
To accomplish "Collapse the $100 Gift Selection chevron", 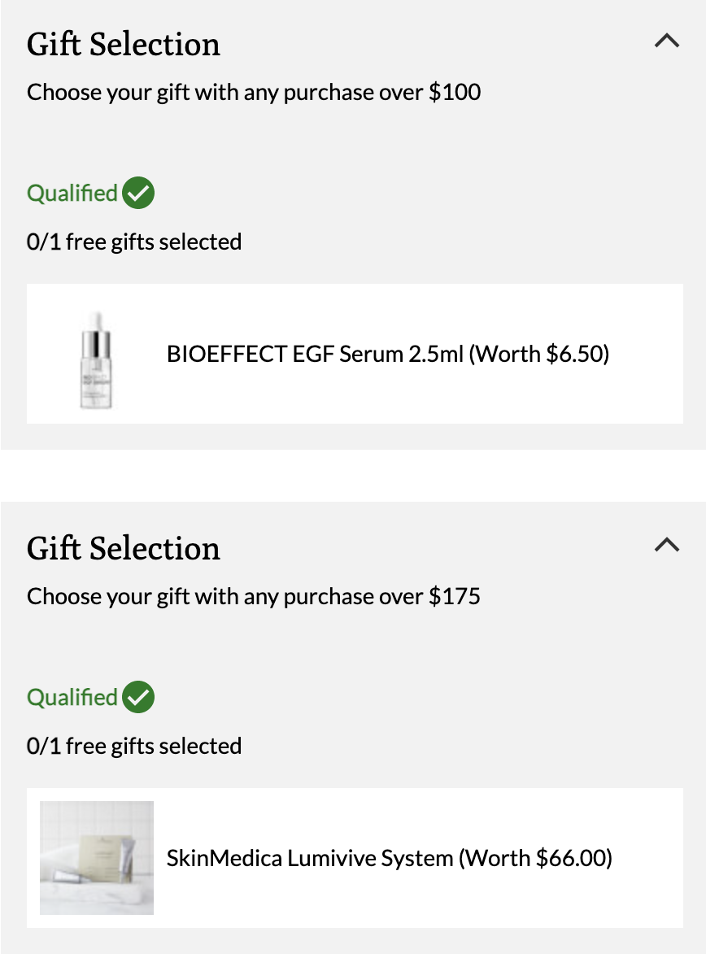I will (667, 41).
